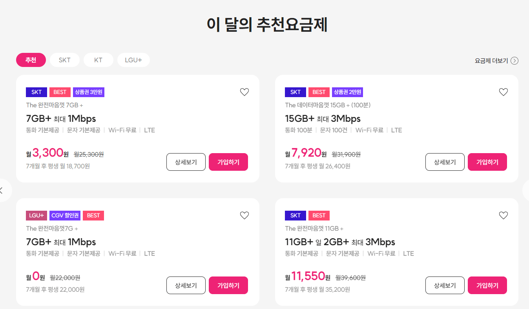
Task: Click the left carousel arrow
Action: (2, 190)
